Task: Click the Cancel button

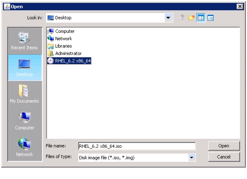Action: click(x=224, y=157)
